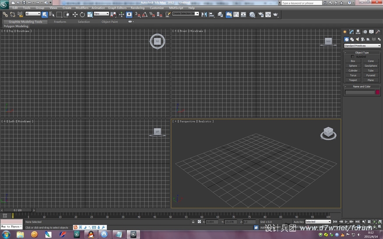This screenshot has height=239, width=383.
Task: Click the Graphite Modeling Tools ribbon icon
Action: click(229, 14)
